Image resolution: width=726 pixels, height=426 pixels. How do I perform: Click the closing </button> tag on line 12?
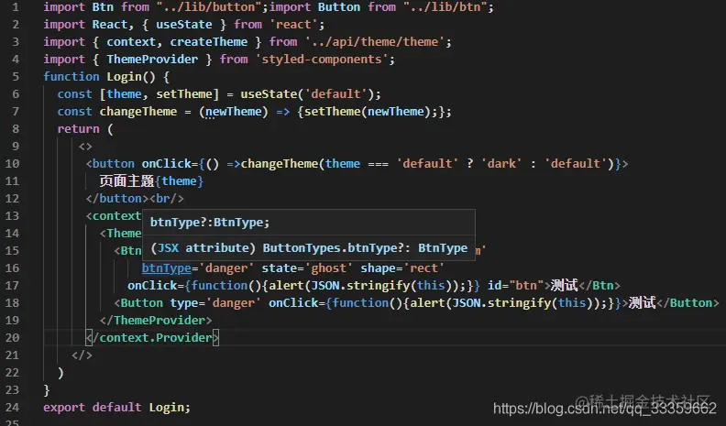(117, 199)
